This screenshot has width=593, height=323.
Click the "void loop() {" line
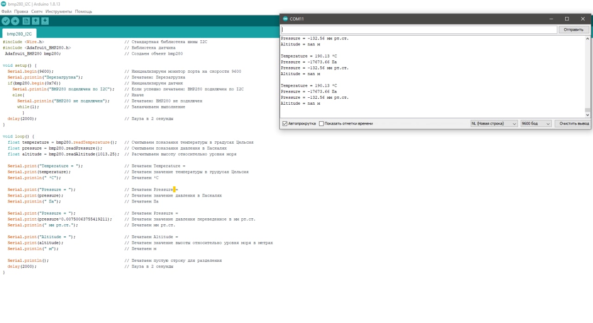coord(19,136)
